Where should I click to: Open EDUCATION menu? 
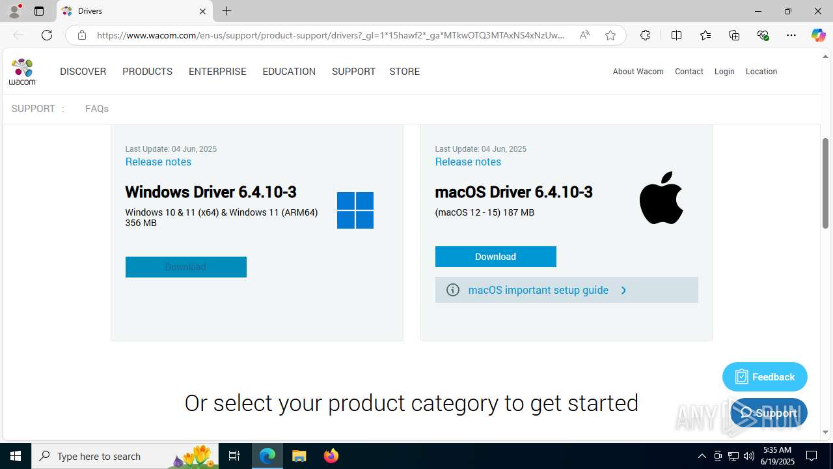(x=289, y=72)
